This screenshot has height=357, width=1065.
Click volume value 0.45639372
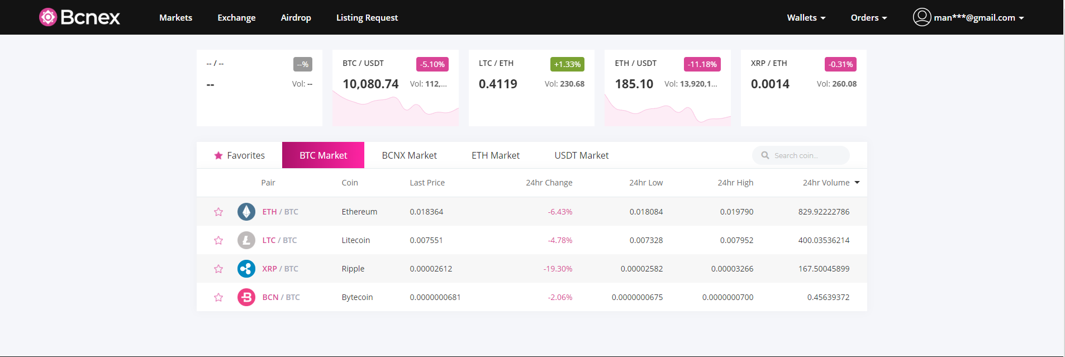point(828,297)
